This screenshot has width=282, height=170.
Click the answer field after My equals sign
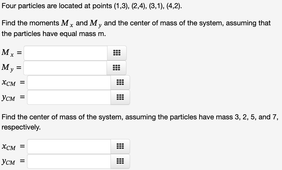[65, 68]
